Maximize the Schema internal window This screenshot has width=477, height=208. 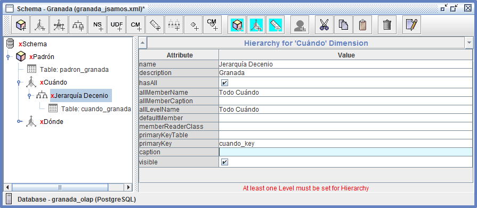pos(454,8)
